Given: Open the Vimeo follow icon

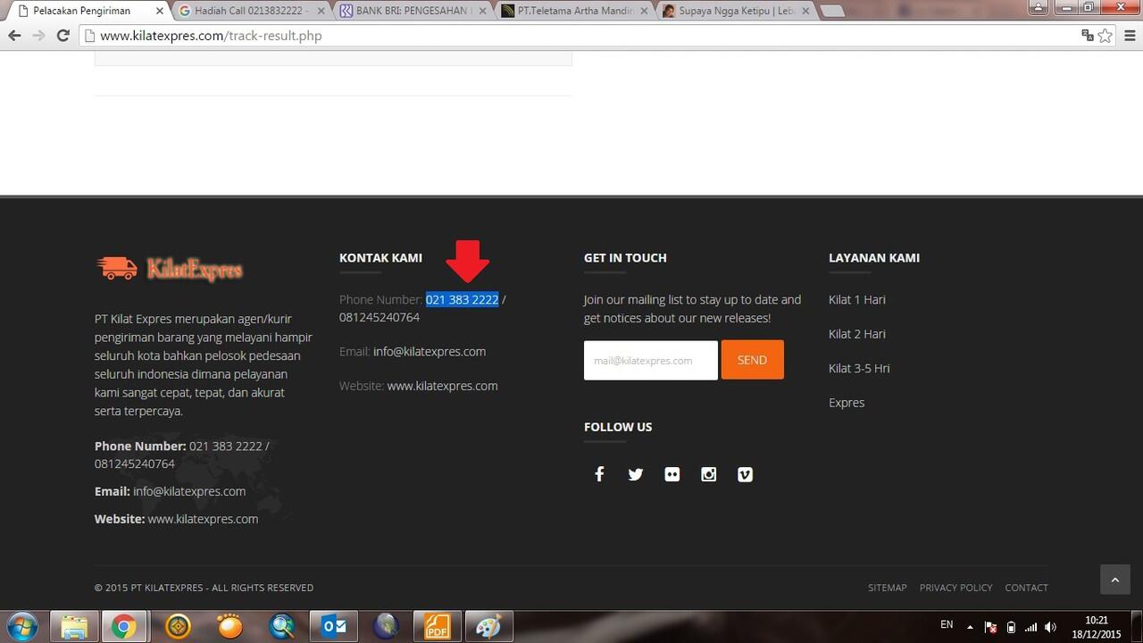Looking at the screenshot, I should [x=746, y=474].
